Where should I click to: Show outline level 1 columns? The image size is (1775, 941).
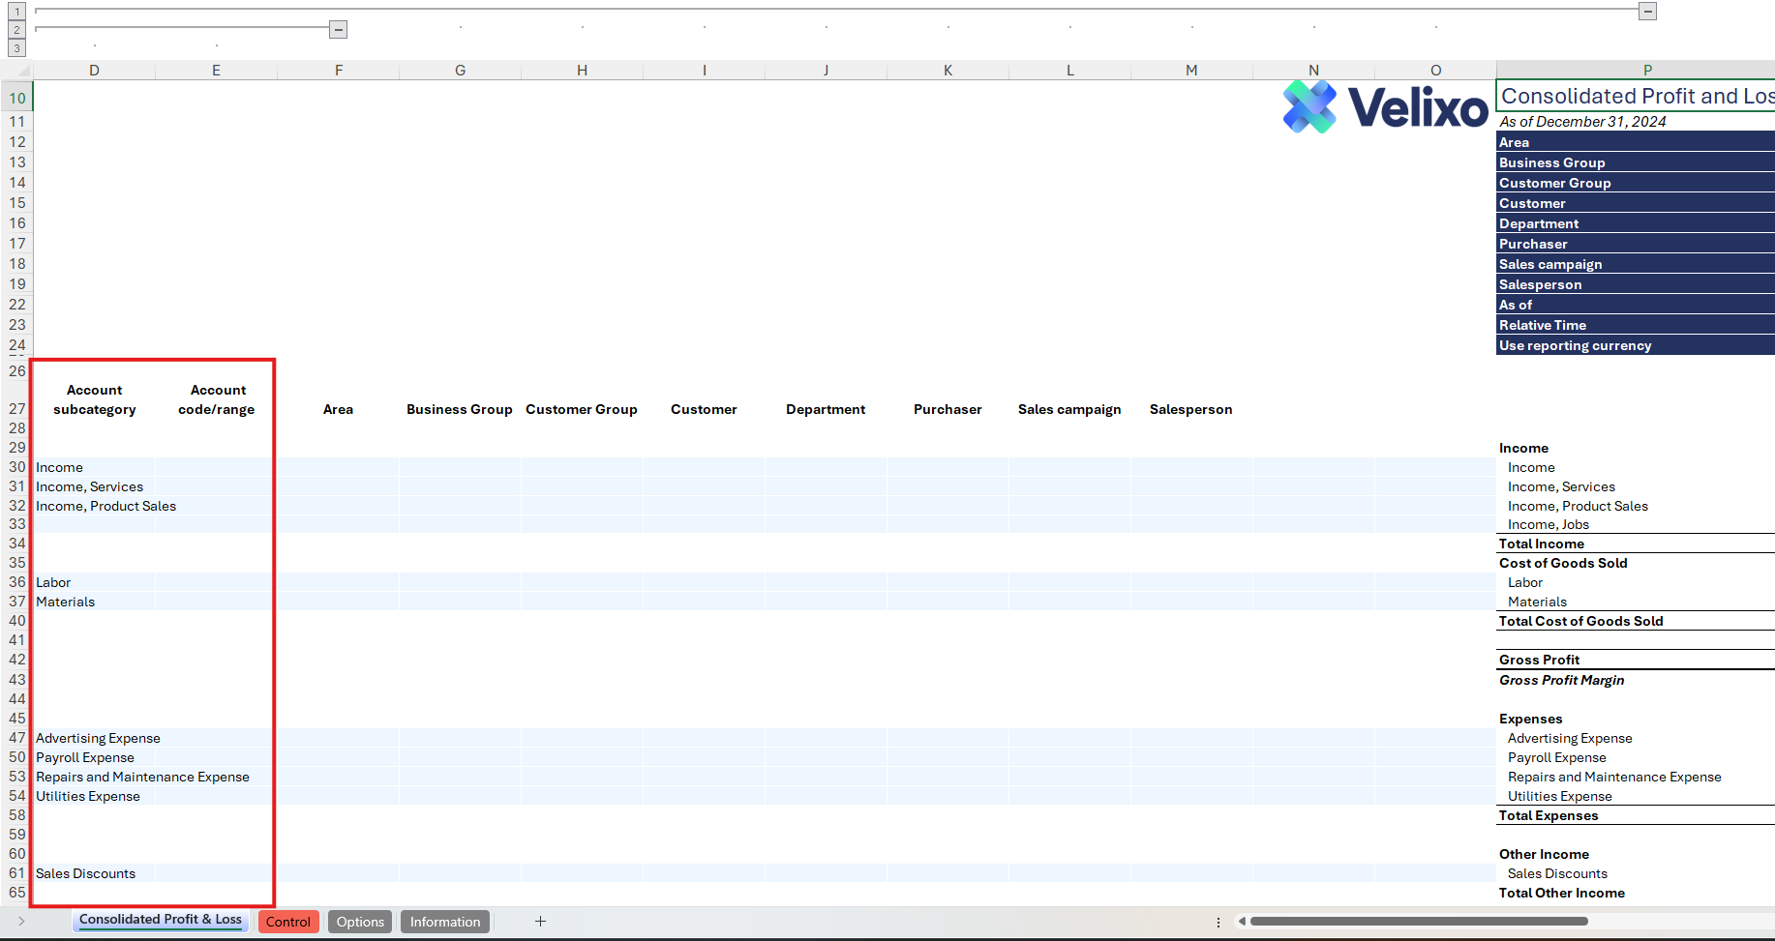(x=16, y=12)
